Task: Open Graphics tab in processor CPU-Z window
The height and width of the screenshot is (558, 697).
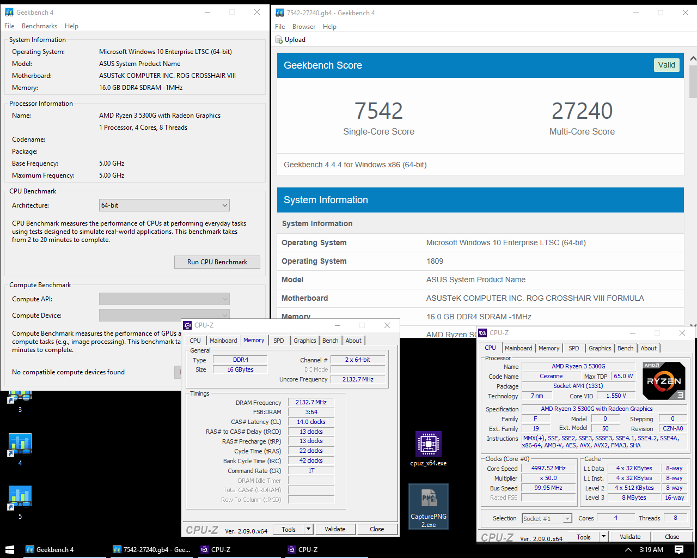Action: (600, 348)
